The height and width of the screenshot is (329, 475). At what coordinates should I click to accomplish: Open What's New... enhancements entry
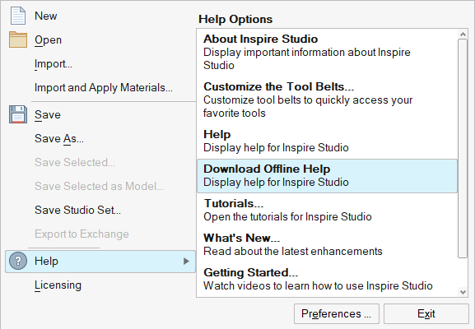pyautogui.click(x=327, y=244)
